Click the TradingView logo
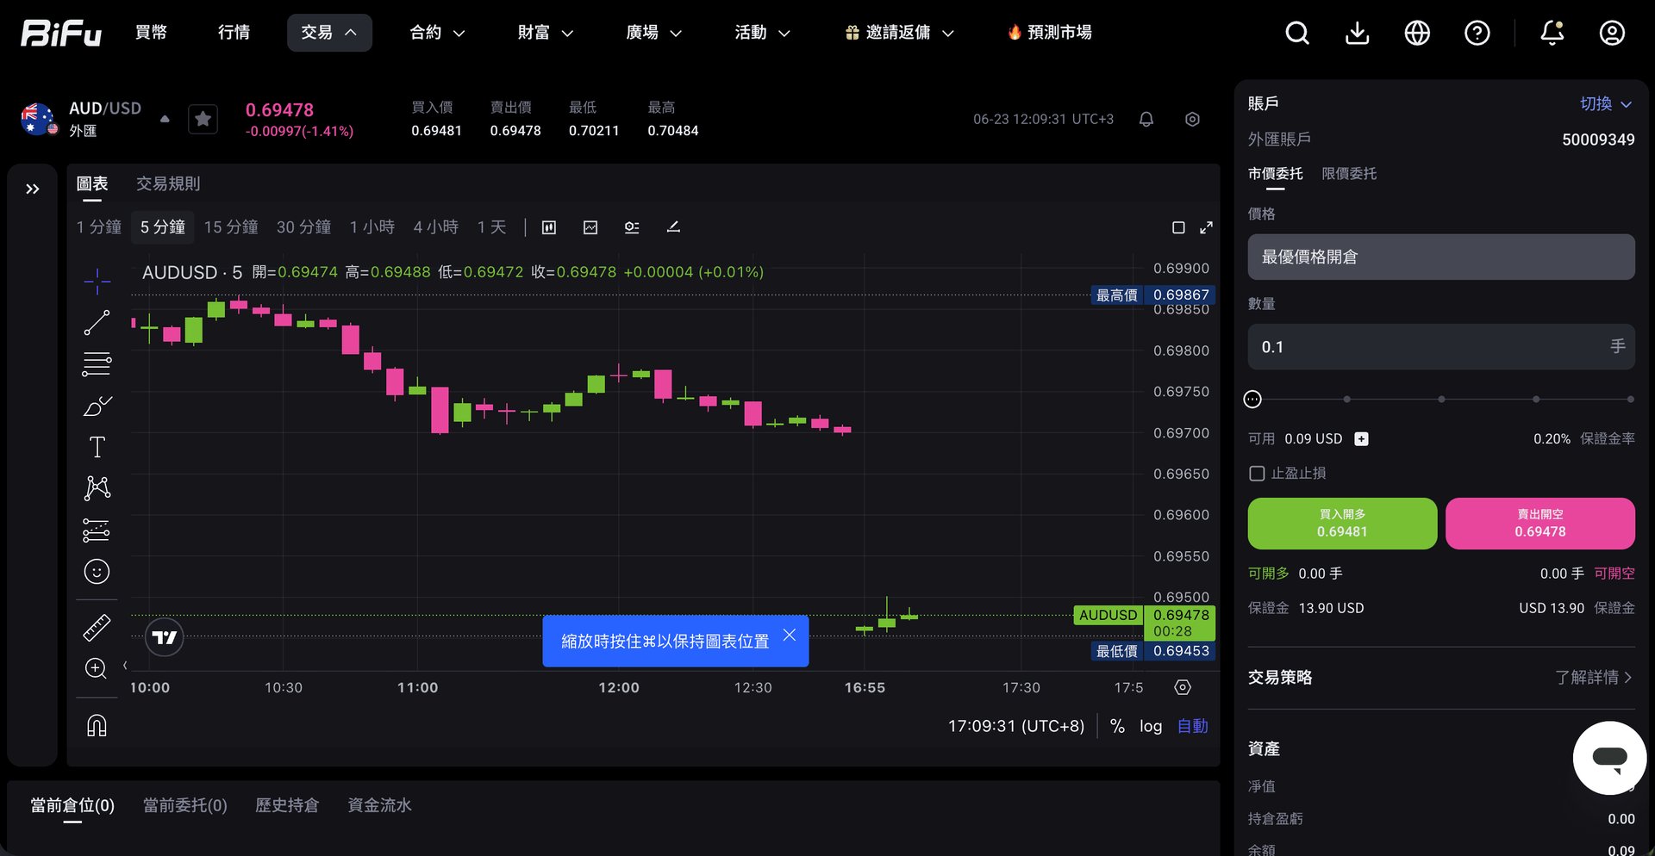 click(x=164, y=637)
